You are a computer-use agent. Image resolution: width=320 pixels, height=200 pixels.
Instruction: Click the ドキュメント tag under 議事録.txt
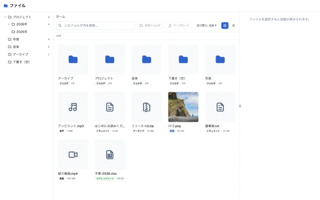213,131
